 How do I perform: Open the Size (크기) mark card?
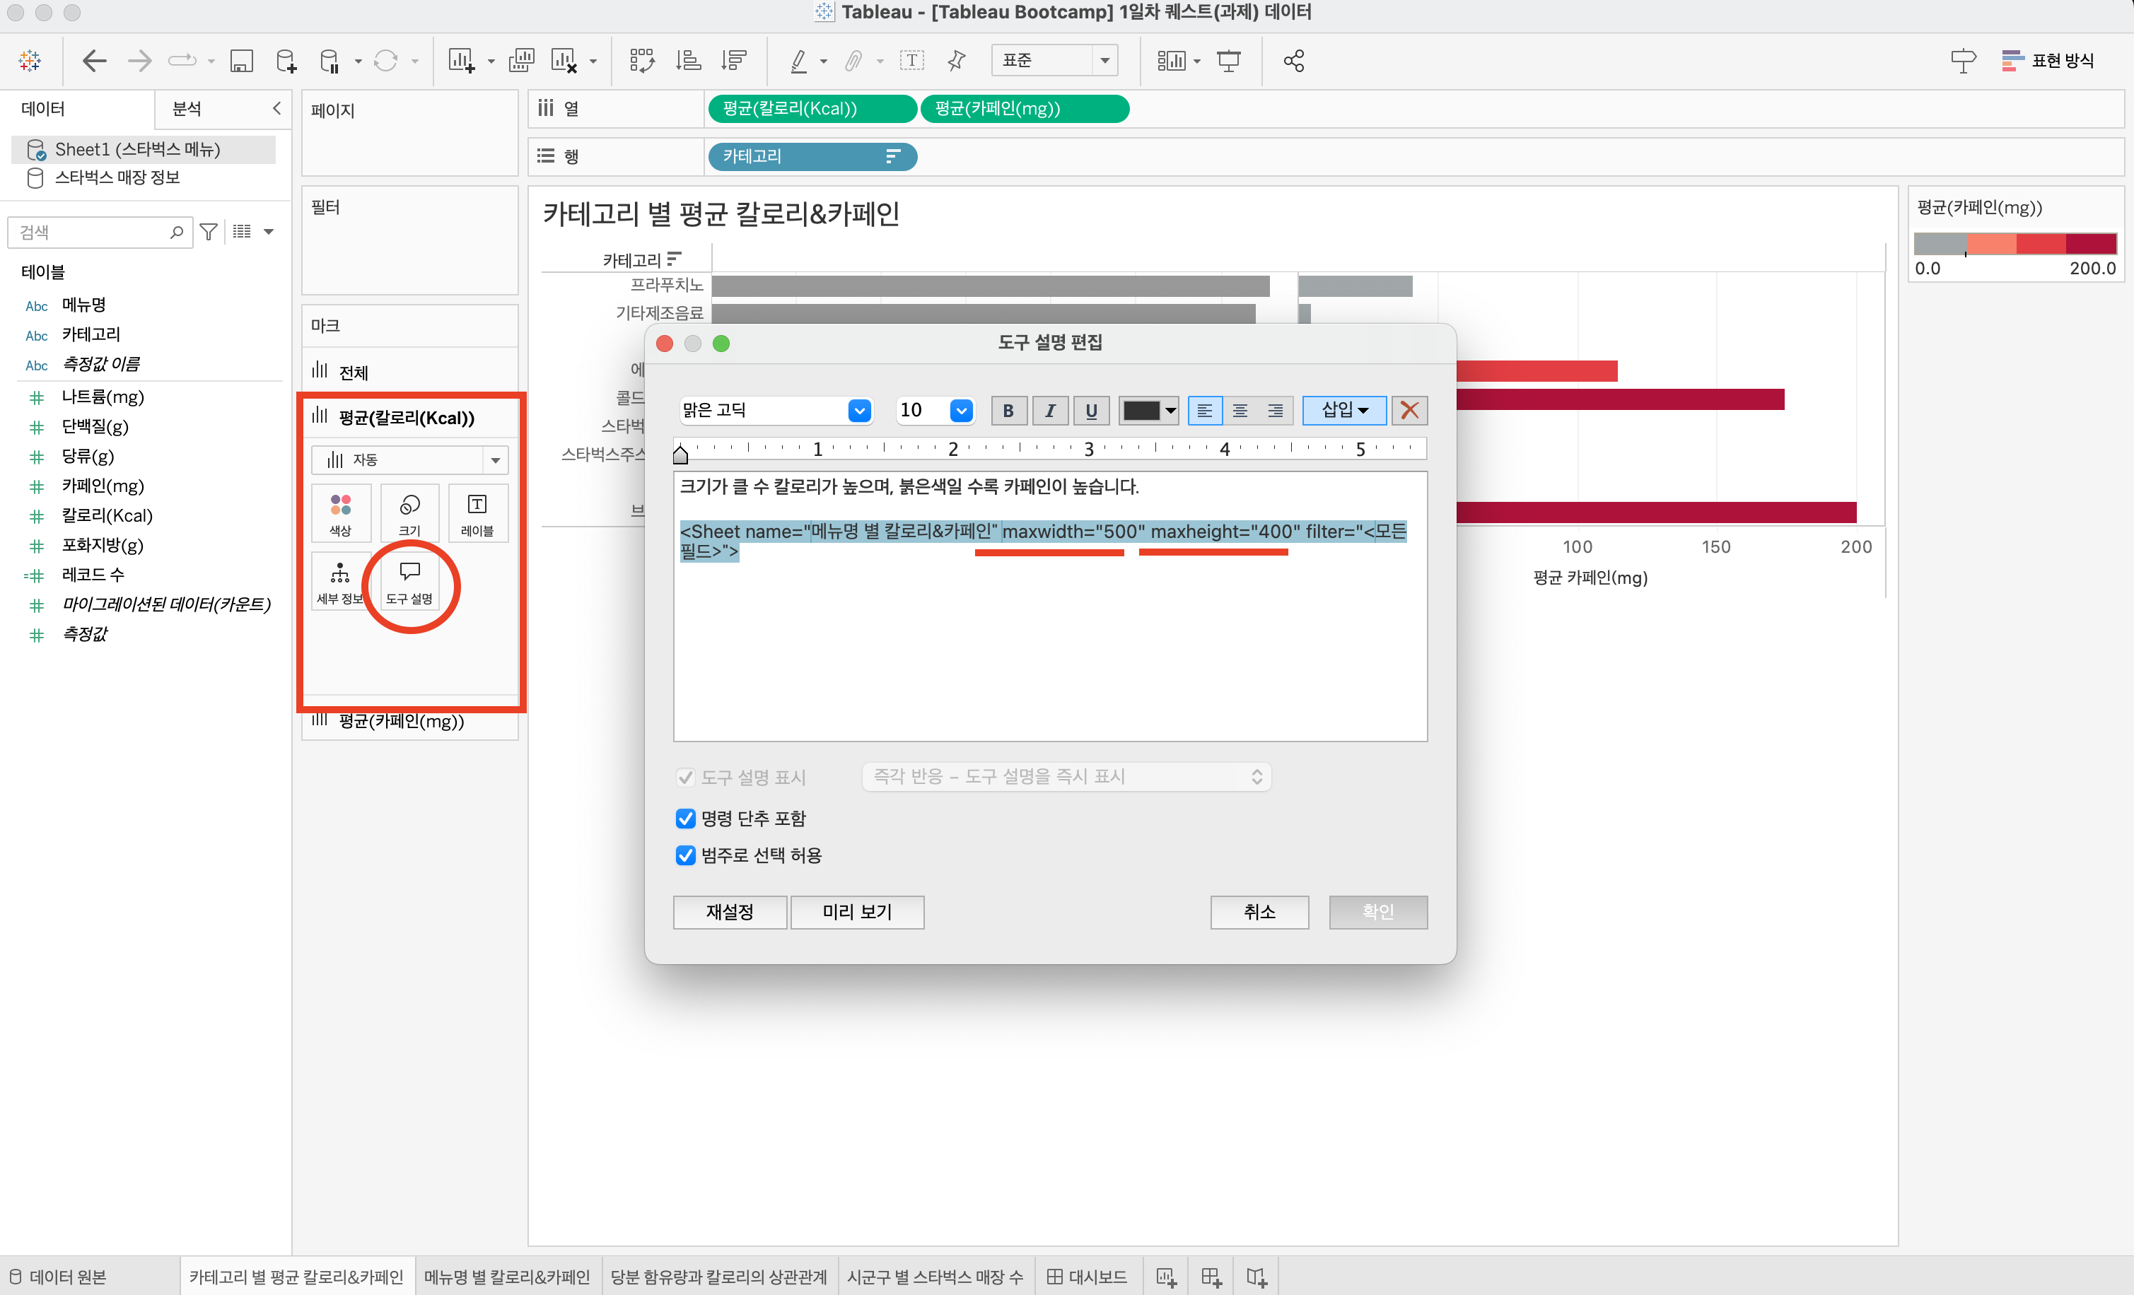pos(409,513)
